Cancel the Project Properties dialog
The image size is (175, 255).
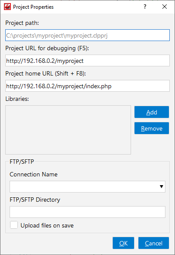point(154,243)
